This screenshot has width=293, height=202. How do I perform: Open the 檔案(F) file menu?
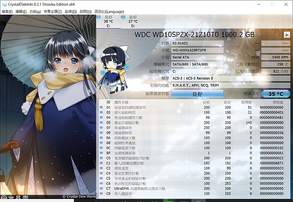pos(7,11)
